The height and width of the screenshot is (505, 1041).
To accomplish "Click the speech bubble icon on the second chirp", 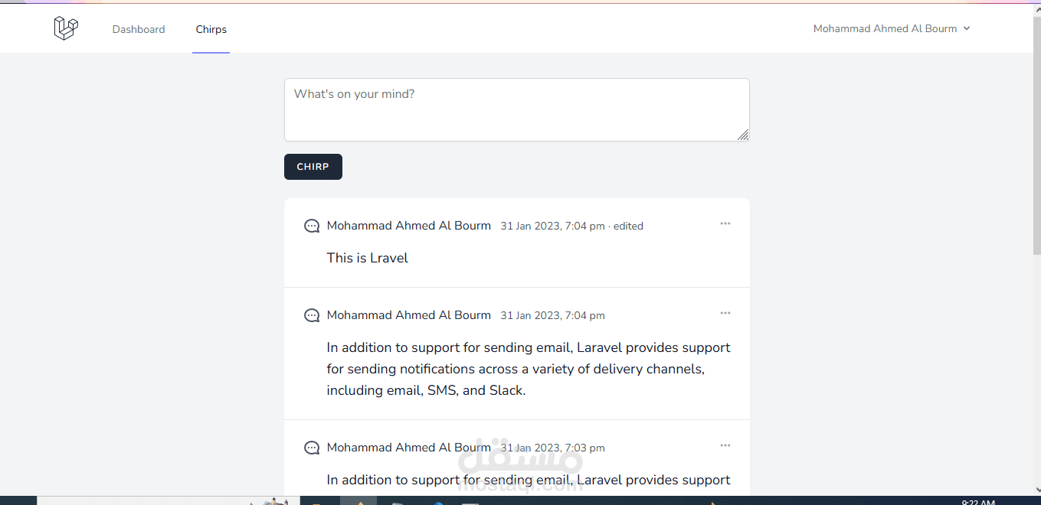I will click(312, 314).
